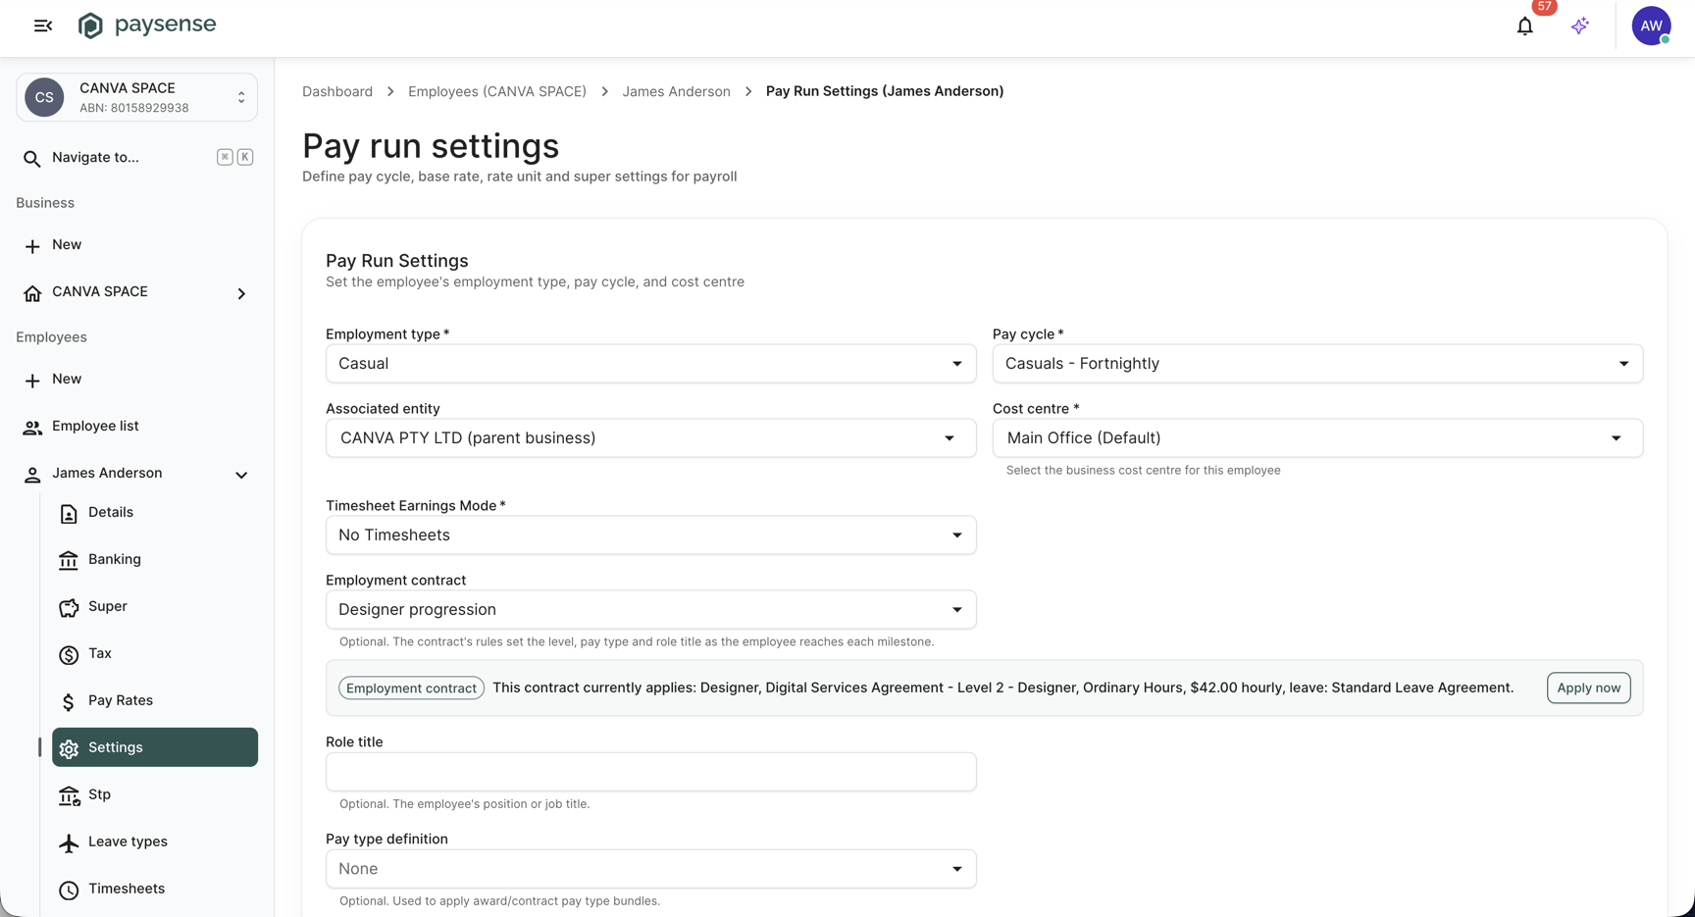Click the Banking institution icon
The image size is (1695, 917).
[69, 560]
